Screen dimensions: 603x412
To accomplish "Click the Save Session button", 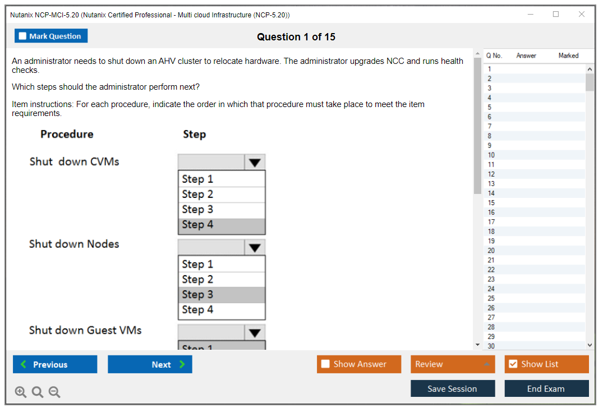I will (x=452, y=388).
